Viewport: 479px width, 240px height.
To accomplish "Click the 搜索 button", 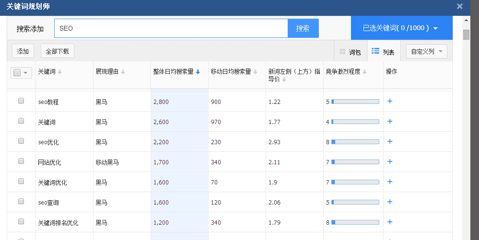I will tap(303, 28).
